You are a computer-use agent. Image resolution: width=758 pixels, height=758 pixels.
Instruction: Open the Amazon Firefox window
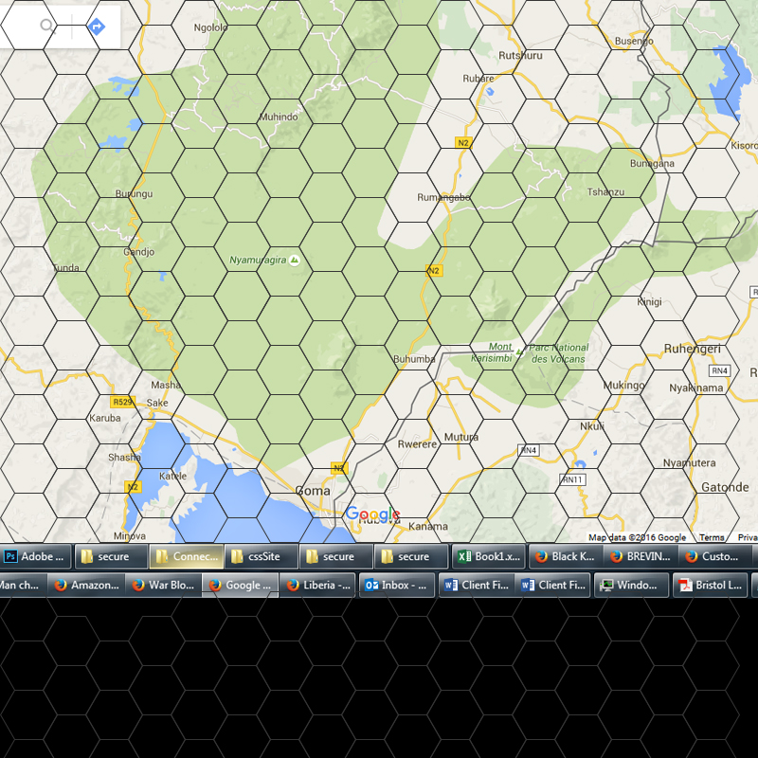click(x=86, y=585)
